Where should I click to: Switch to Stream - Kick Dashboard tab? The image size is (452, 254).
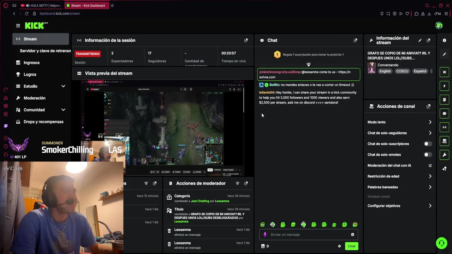[x=87, y=5]
